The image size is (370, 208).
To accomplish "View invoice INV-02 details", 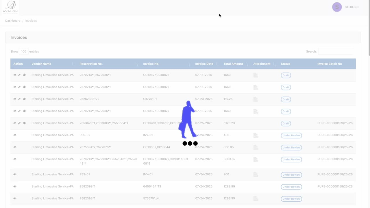I will pos(15,135).
